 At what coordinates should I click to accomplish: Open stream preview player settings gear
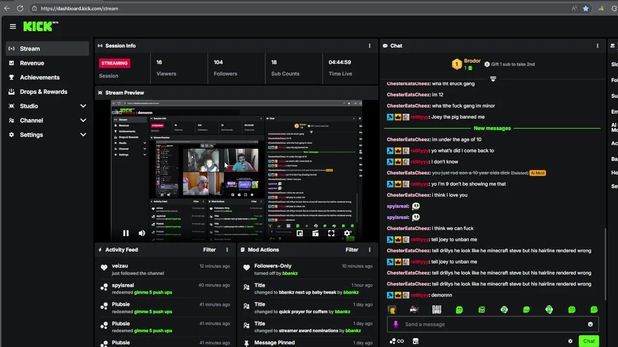347,233
